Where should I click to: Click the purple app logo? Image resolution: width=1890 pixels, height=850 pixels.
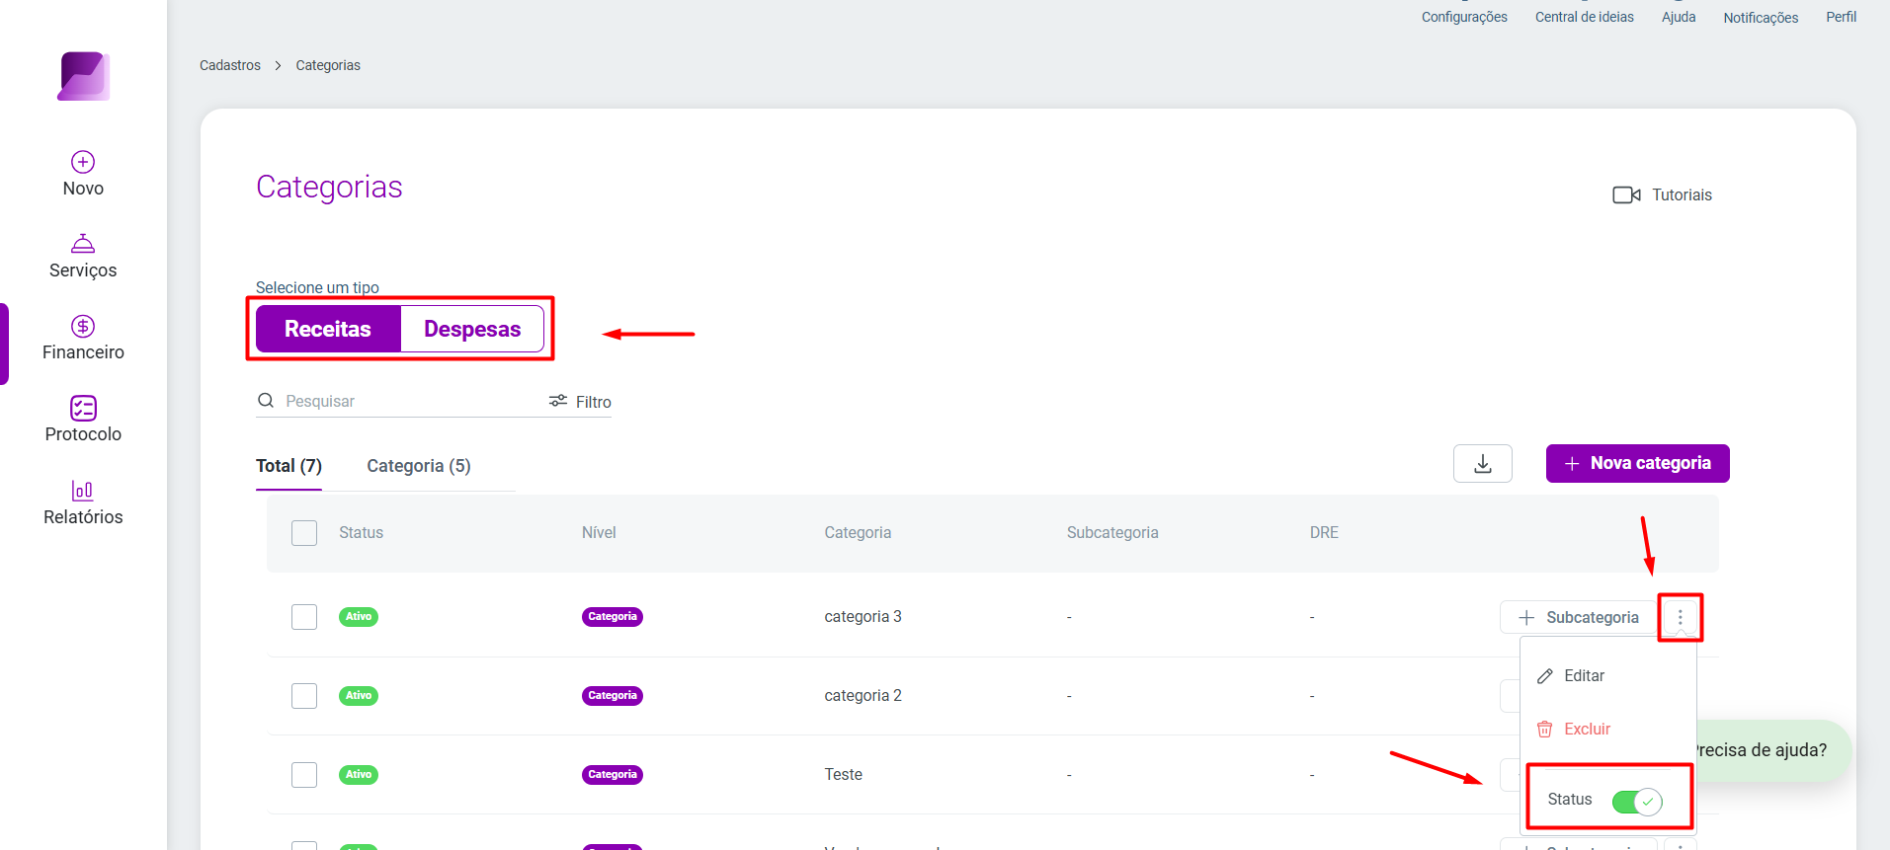pyautogui.click(x=83, y=76)
